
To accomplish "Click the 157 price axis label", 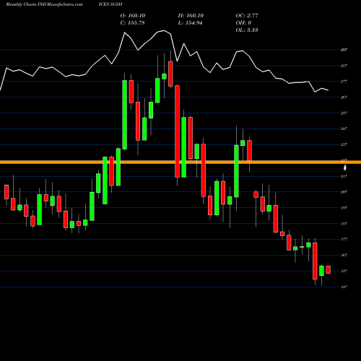I will (x=344, y=271).
